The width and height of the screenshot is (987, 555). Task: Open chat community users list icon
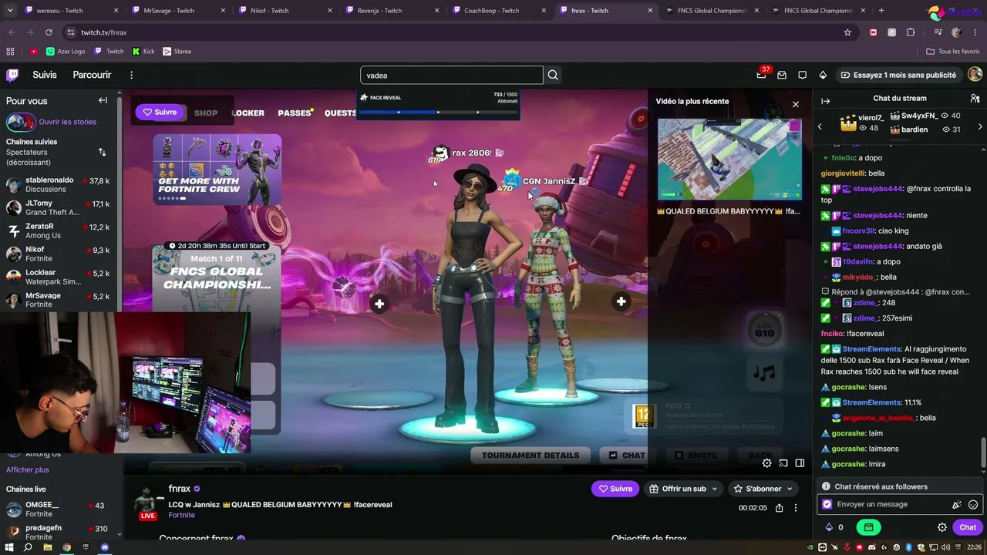pos(975,99)
